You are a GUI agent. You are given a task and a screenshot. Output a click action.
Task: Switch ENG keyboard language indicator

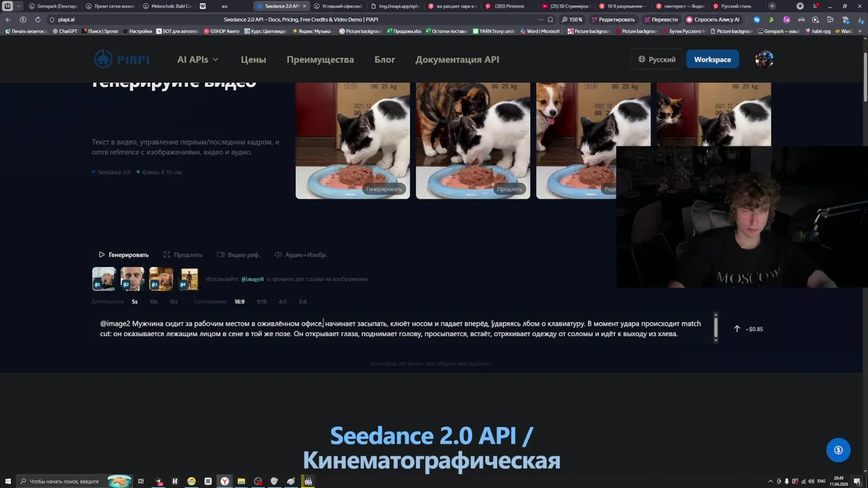coord(822,481)
